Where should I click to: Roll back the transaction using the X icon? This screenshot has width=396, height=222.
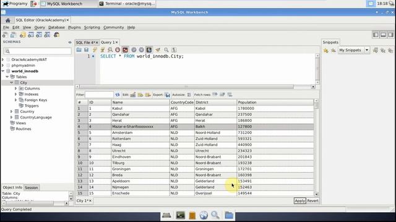[x=142, y=50]
